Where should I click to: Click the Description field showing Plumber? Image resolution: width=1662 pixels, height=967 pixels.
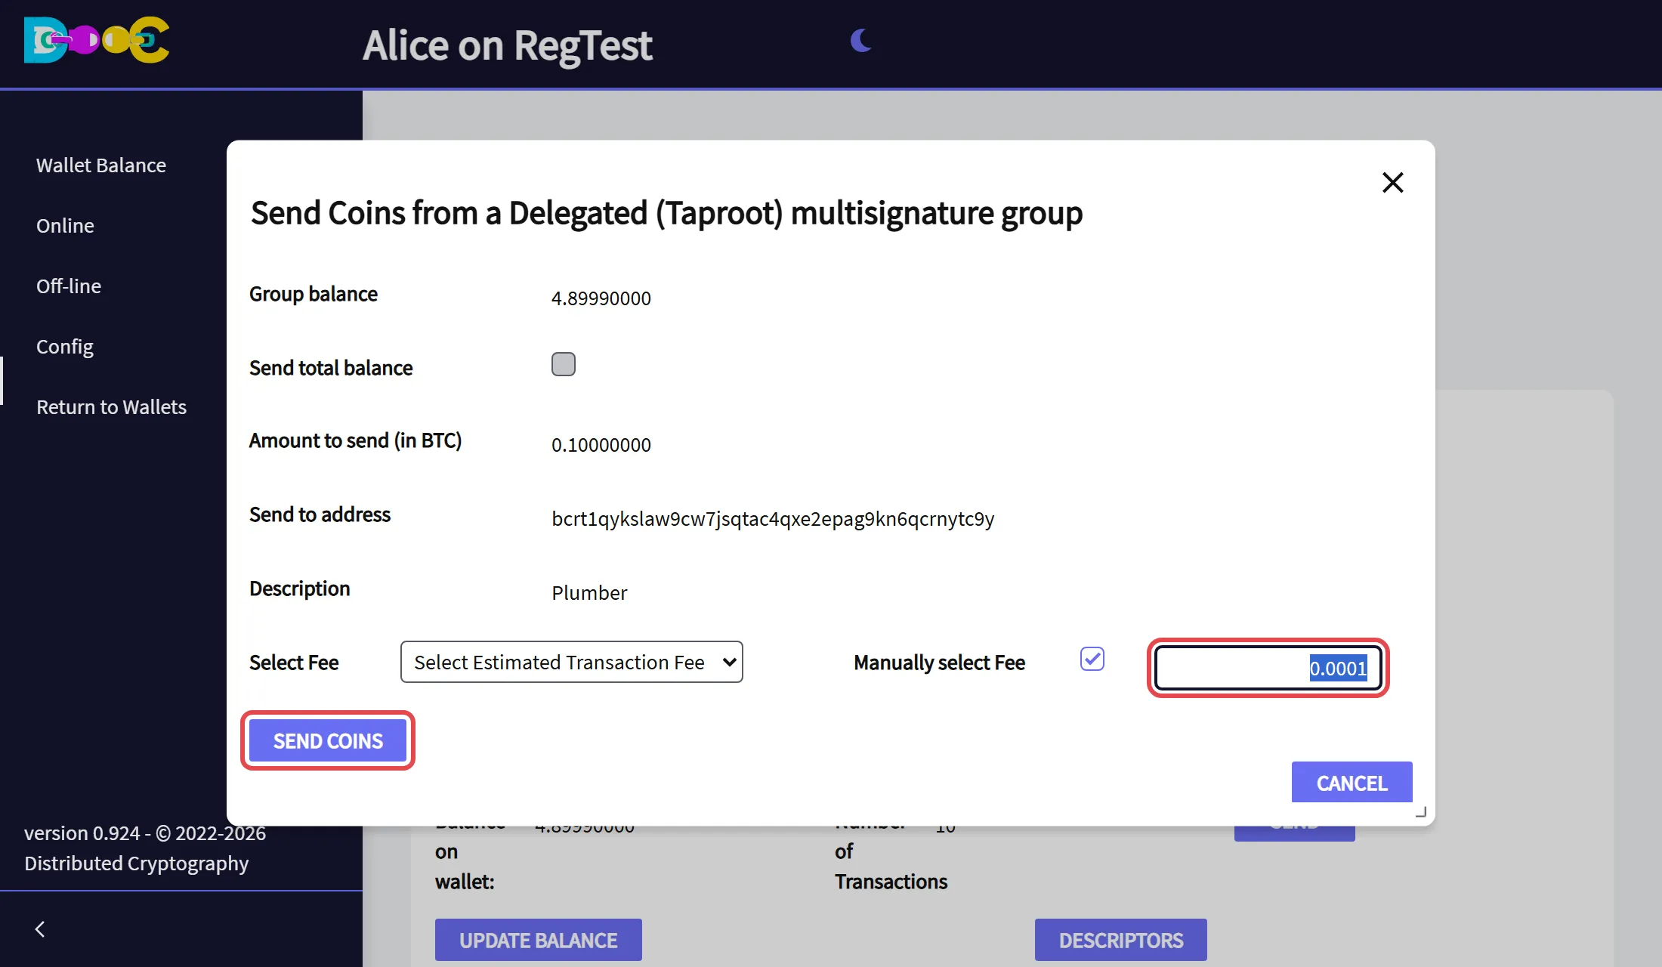[x=589, y=592]
